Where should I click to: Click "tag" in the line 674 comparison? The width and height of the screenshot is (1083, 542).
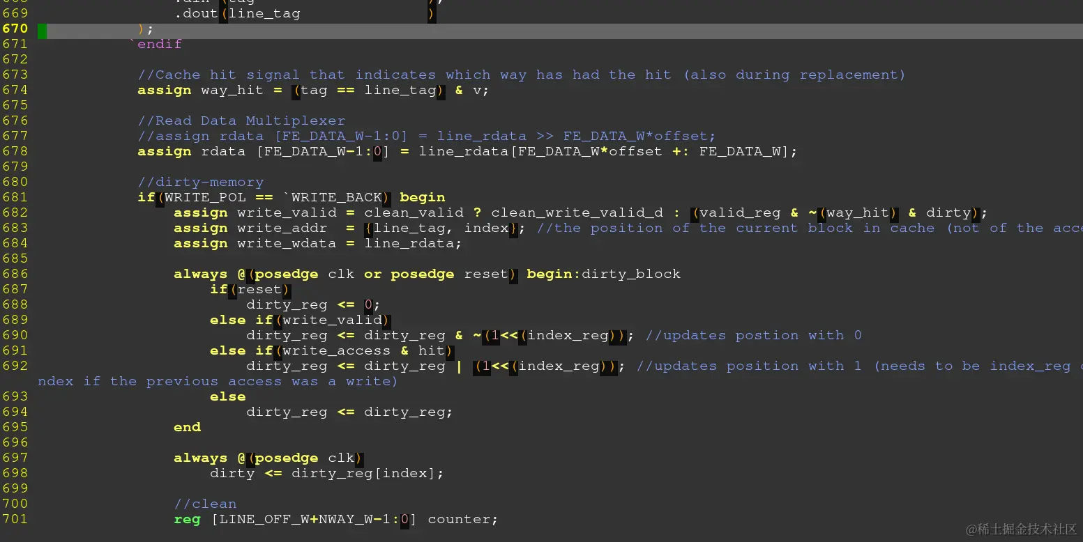click(x=314, y=90)
